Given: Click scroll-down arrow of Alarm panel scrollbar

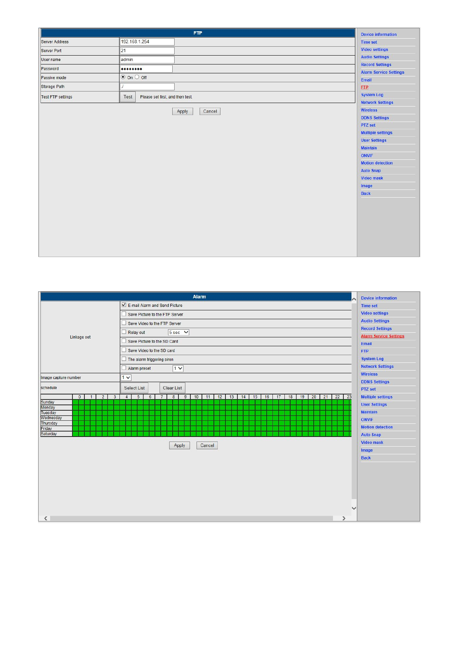Looking at the screenshot, I should click(x=354, y=508).
